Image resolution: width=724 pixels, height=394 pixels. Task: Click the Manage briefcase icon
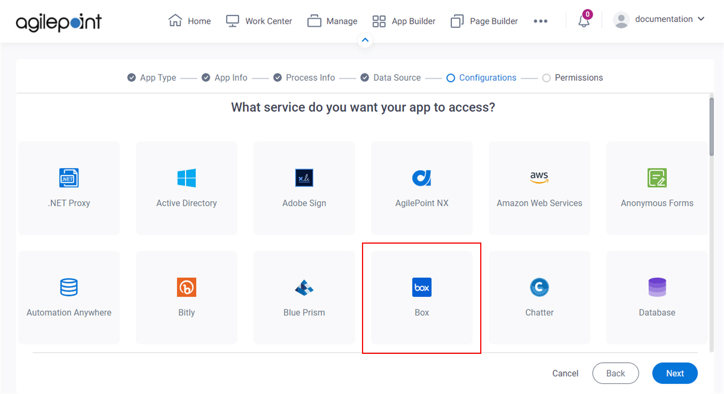314,21
